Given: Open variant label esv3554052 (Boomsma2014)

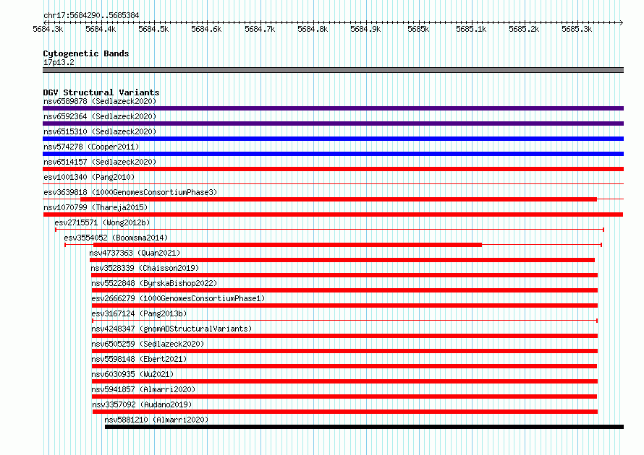Looking at the screenshot, I should 116,238.
